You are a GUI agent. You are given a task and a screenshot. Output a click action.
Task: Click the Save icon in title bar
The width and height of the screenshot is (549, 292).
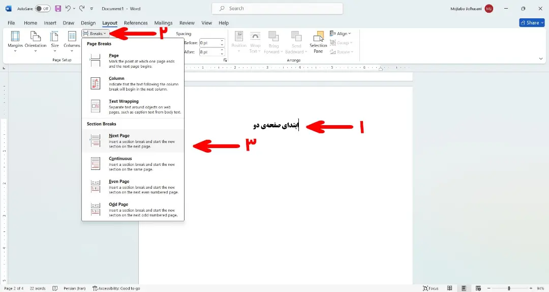click(58, 9)
